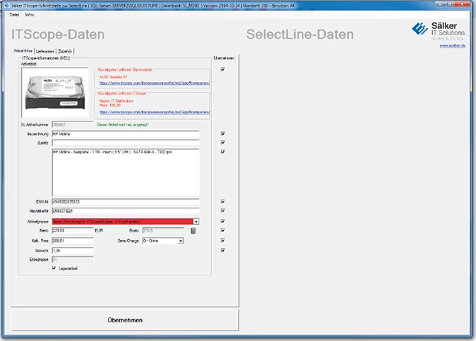Switch to the Zubehör tab
Viewport: 476px width, 341px height.
pyautogui.click(x=65, y=51)
